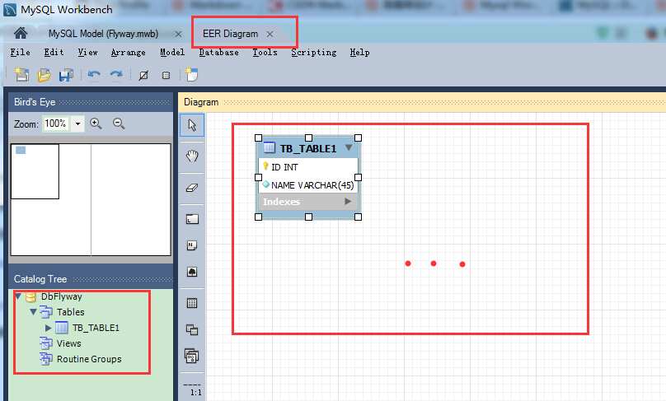Open the Arrange menu
This screenshot has width=666, height=401.
129,52
